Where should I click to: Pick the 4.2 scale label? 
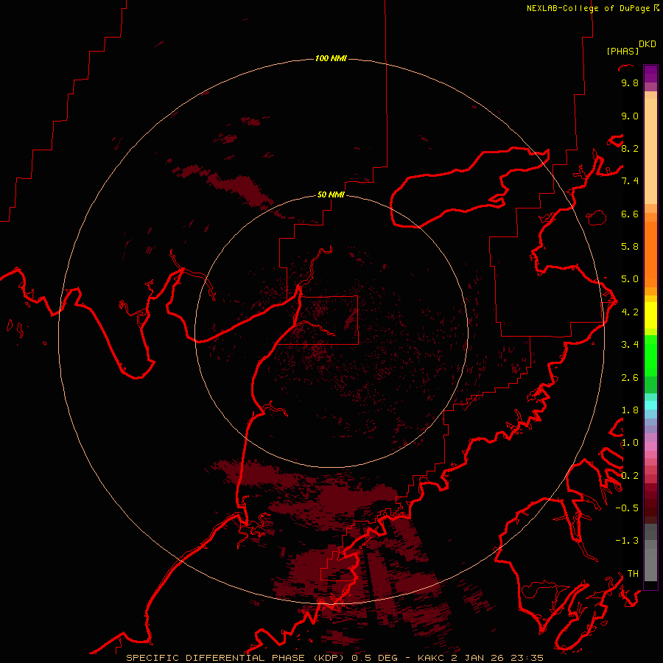tap(630, 312)
